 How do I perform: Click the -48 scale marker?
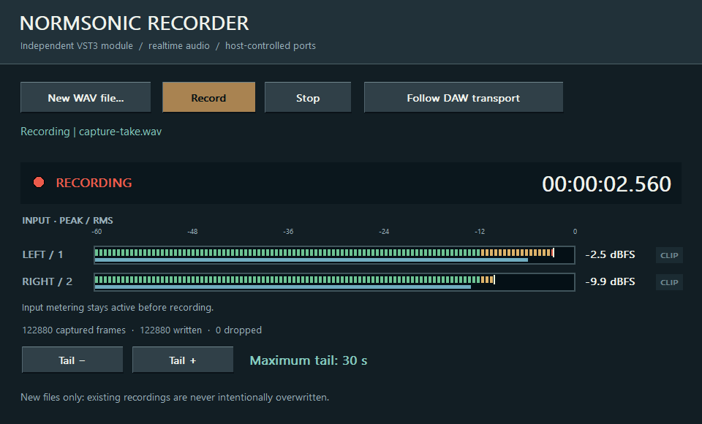point(192,232)
